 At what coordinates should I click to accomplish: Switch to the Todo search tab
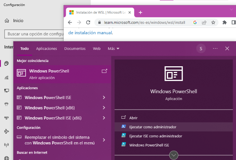25,48
